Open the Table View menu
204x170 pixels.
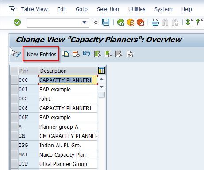coord(34,9)
